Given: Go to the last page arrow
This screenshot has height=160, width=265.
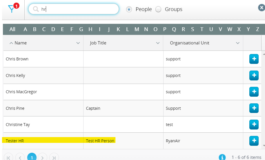Looking at the screenshot, I should pyautogui.click(x=54, y=157).
